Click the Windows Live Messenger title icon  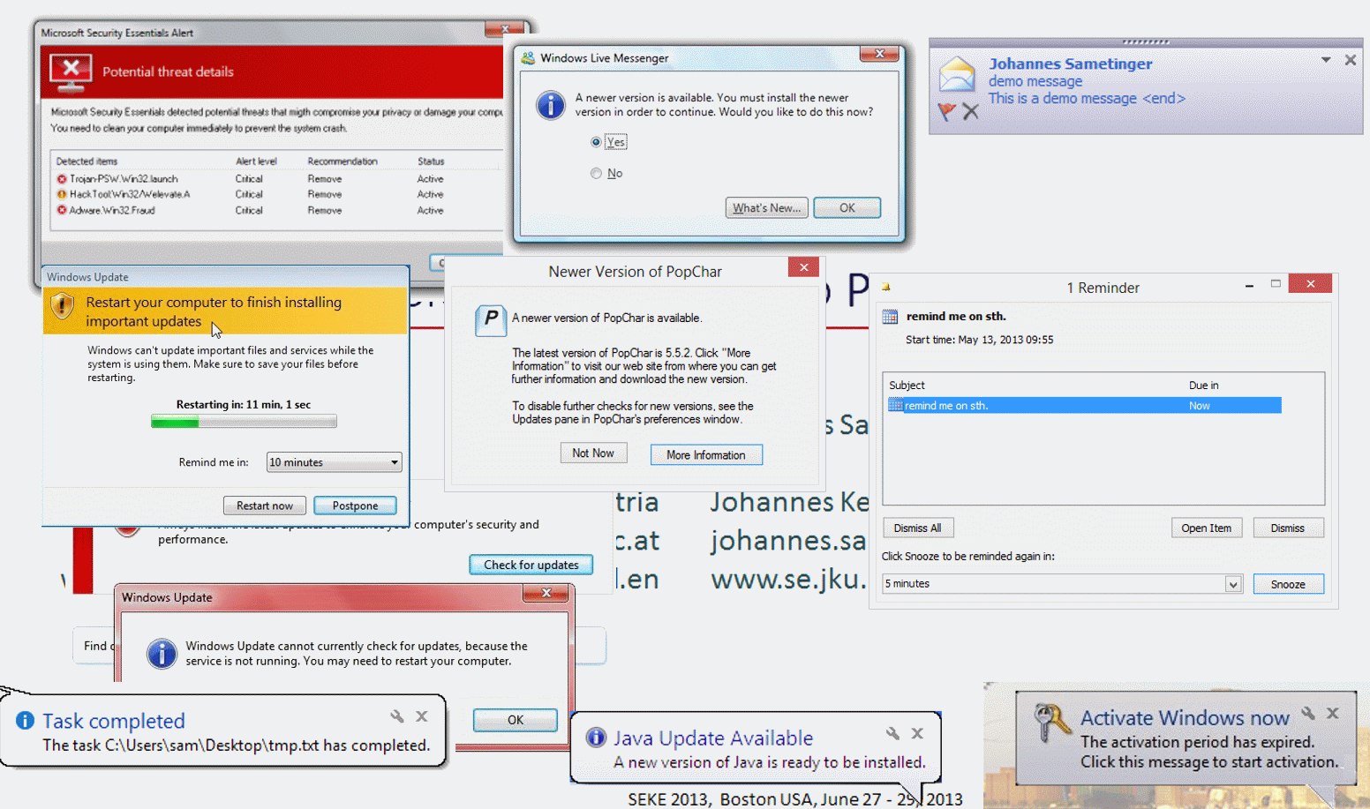pos(528,58)
